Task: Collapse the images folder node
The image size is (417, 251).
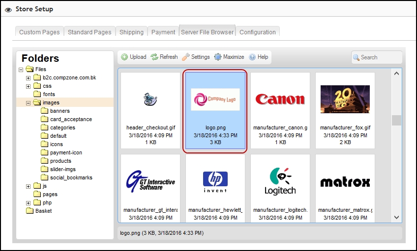Action: click(28, 103)
